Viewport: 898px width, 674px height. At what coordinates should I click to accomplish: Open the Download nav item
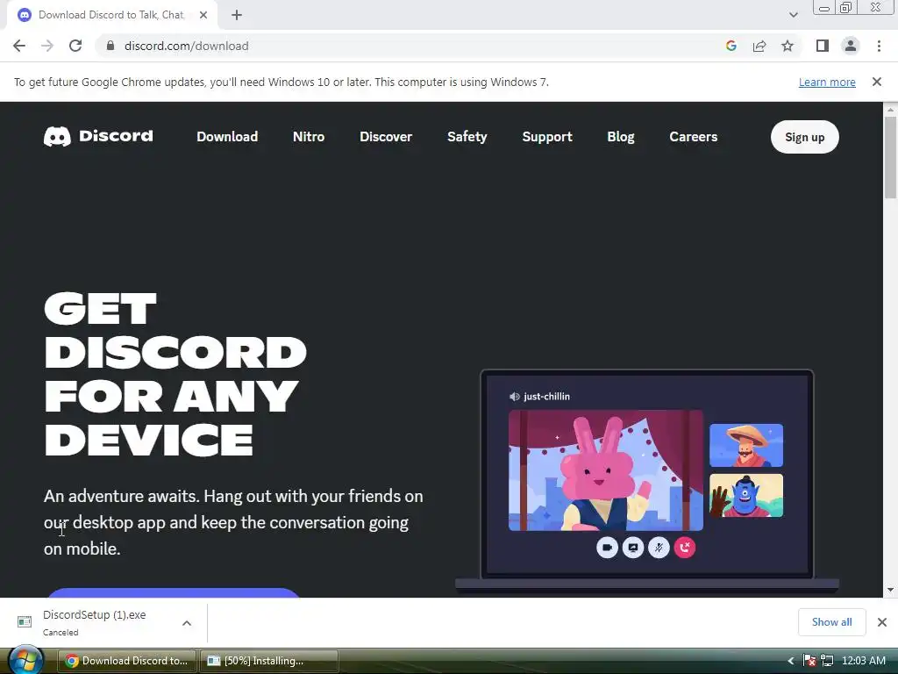click(227, 136)
